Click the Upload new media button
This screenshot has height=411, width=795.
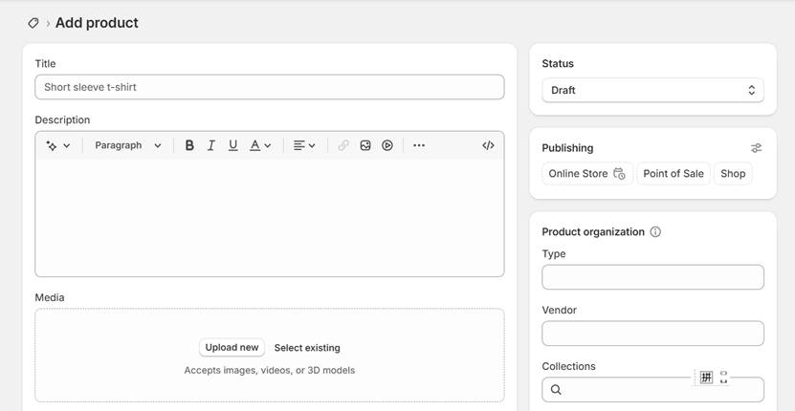(232, 348)
